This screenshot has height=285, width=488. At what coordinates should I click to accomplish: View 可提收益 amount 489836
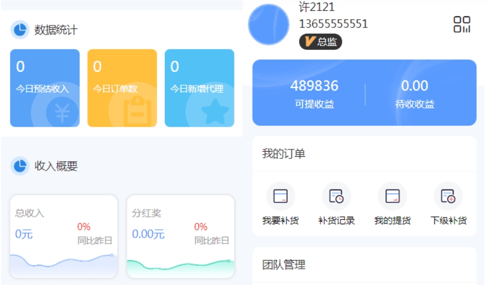(x=314, y=86)
